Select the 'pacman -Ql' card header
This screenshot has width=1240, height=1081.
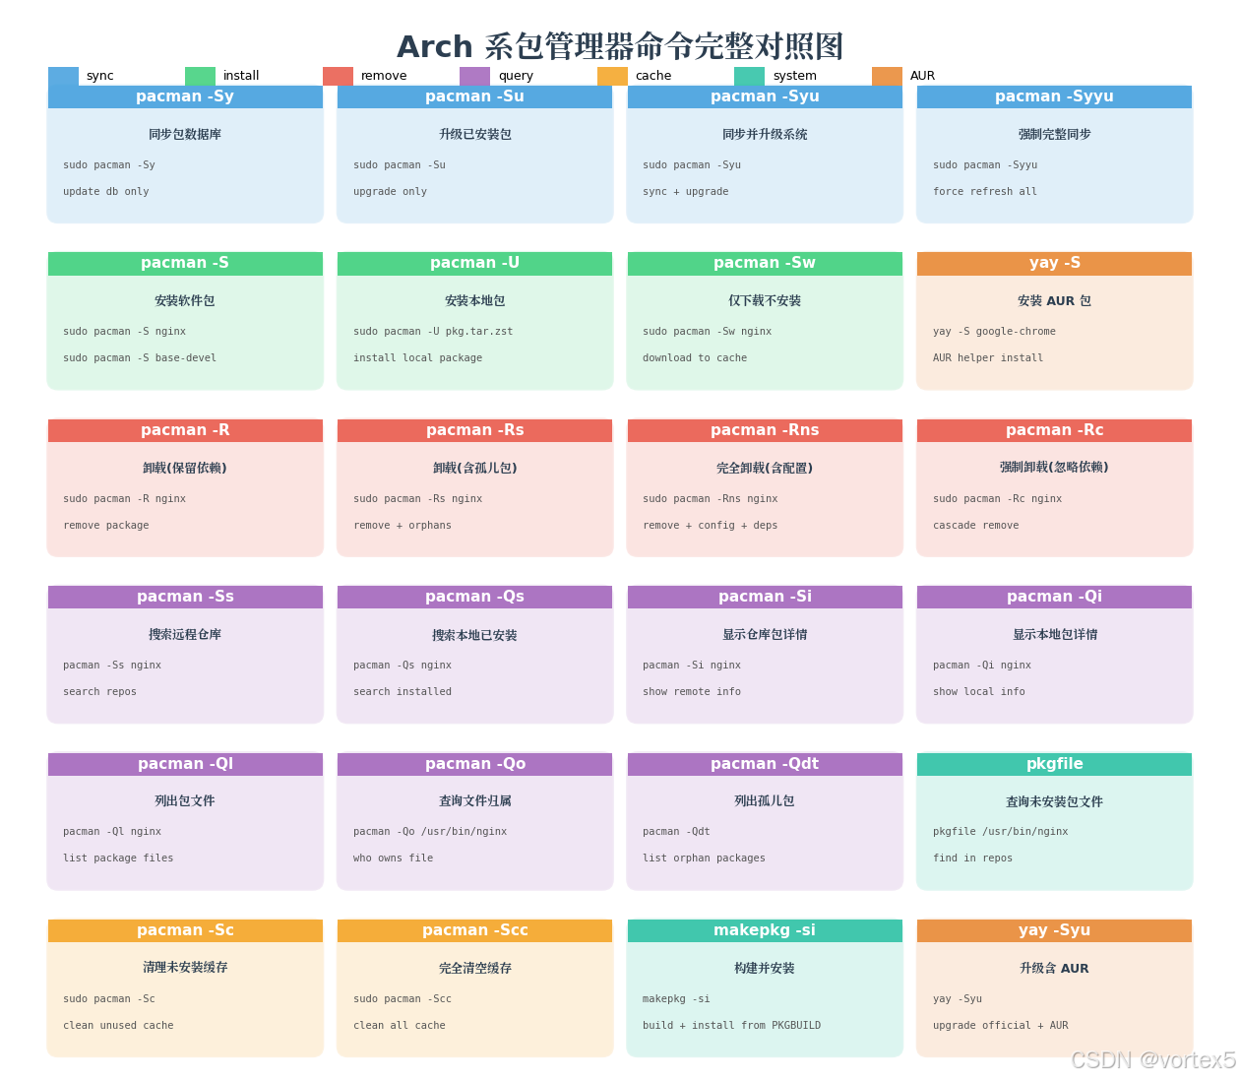click(185, 764)
